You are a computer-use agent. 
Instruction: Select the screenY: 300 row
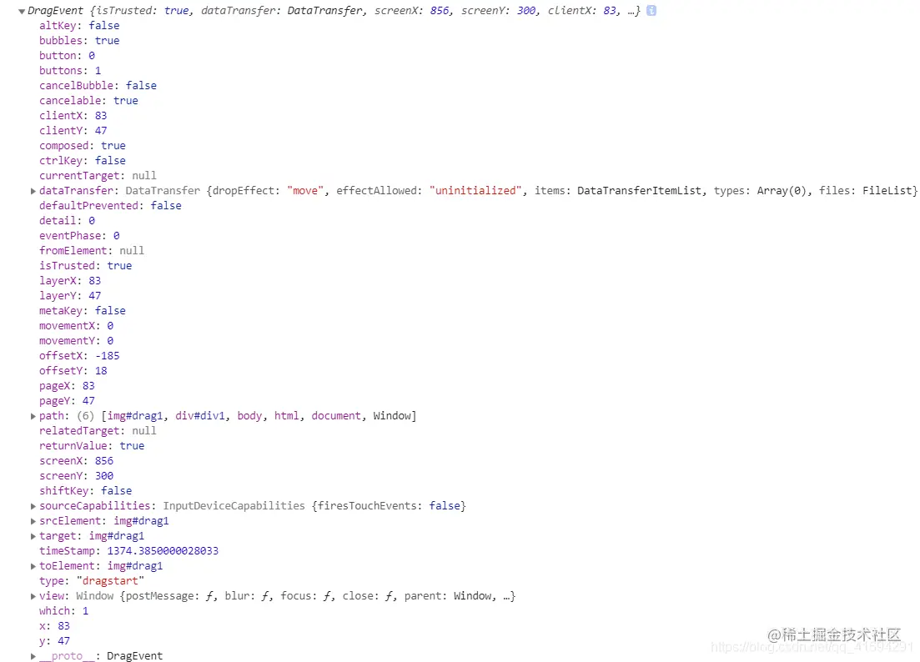tap(76, 476)
